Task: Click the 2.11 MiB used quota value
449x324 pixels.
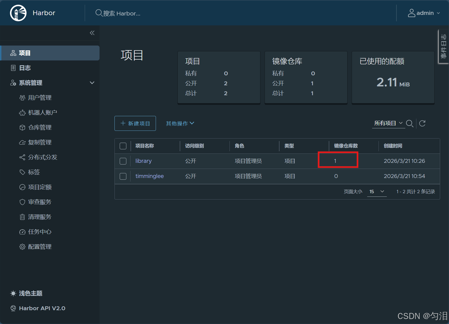Action: pyautogui.click(x=393, y=82)
